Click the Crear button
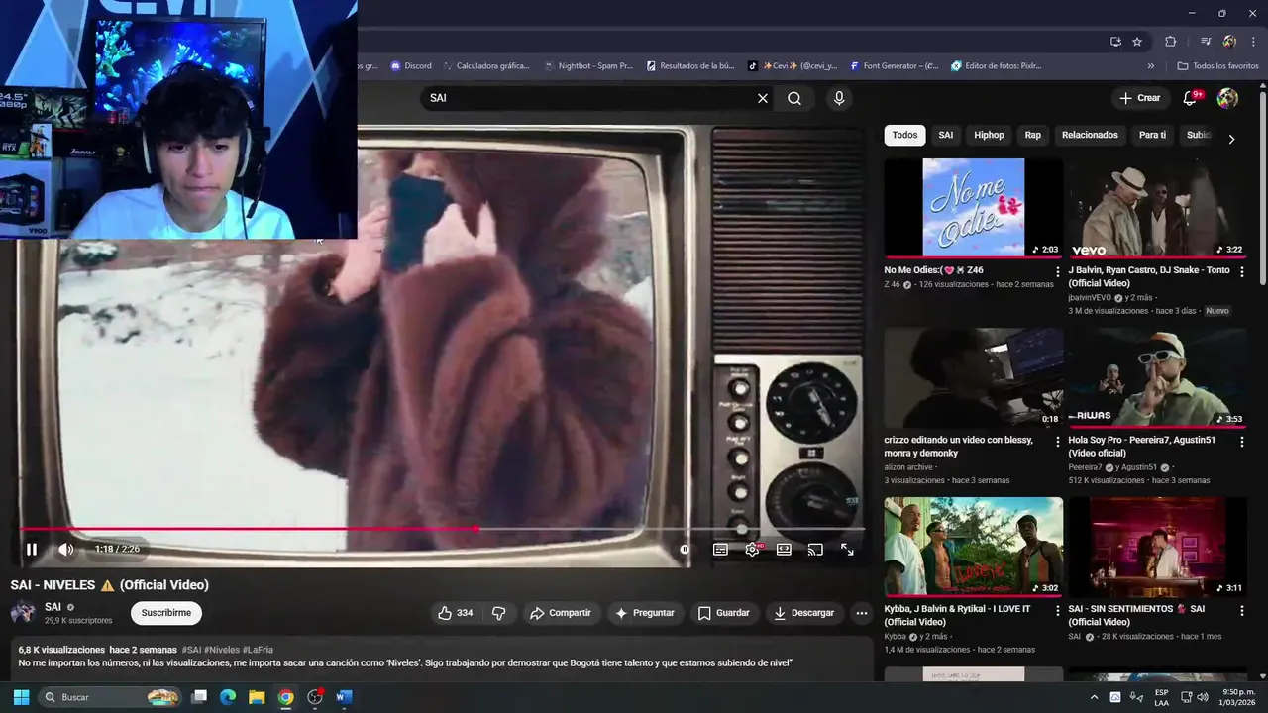The image size is (1268, 713). coord(1139,98)
